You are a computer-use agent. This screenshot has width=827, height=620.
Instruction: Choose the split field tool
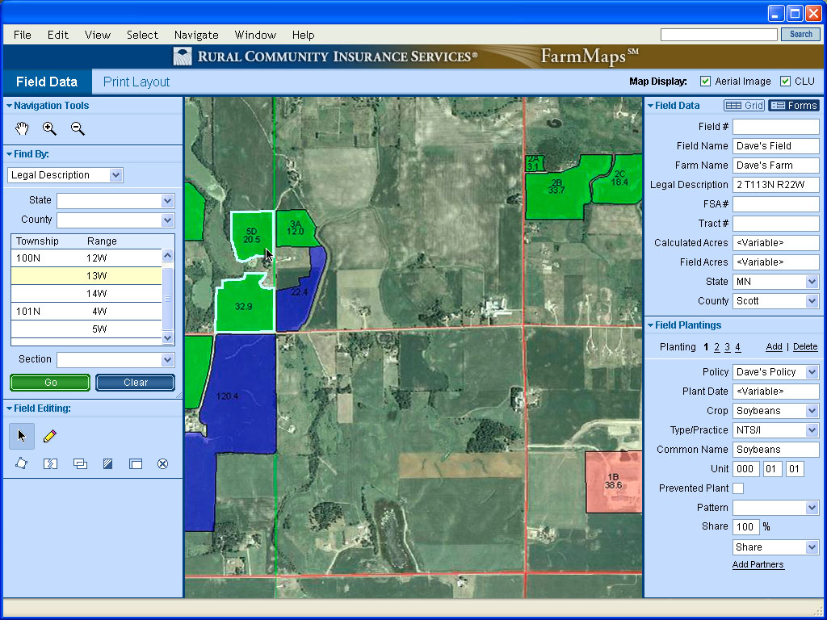[x=50, y=463]
